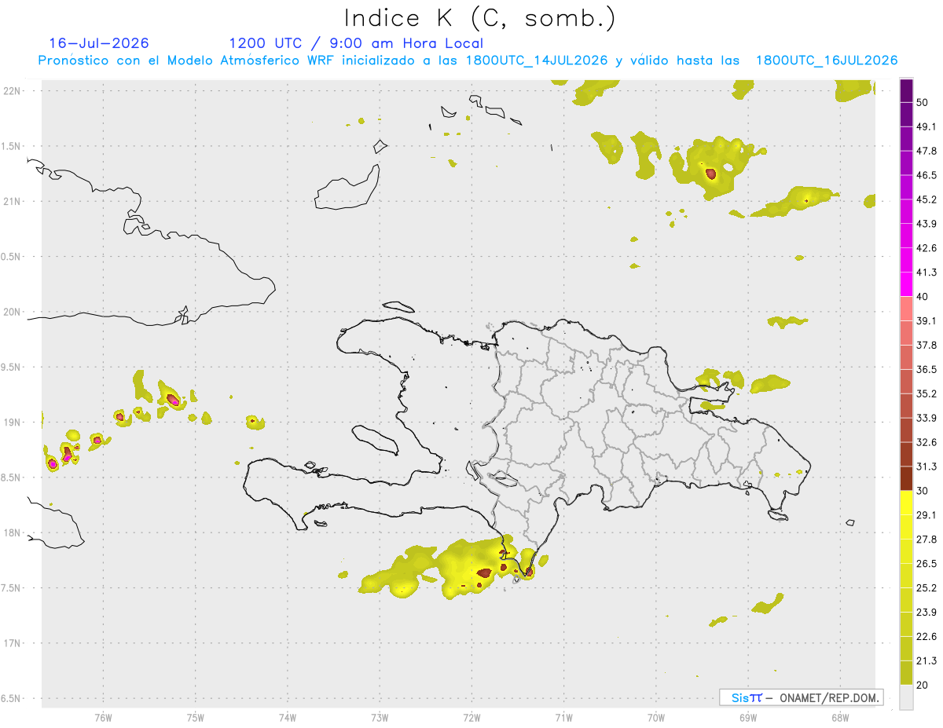Pick the bright yellow swatch between 29.1 and 30
This screenshot has width=943, height=728.
(x=907, y=503)
